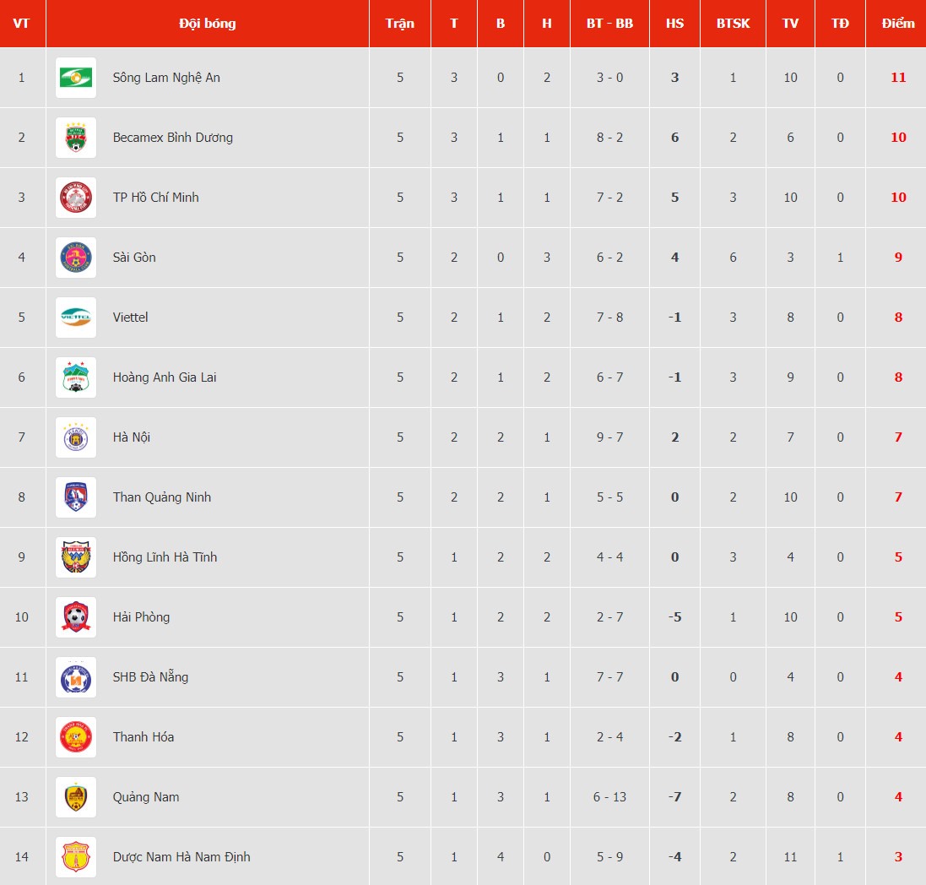This screenshot has width=926, height=885.
Task: Click the SHB Đà Nẵng logo
Action: click(76, 677)
